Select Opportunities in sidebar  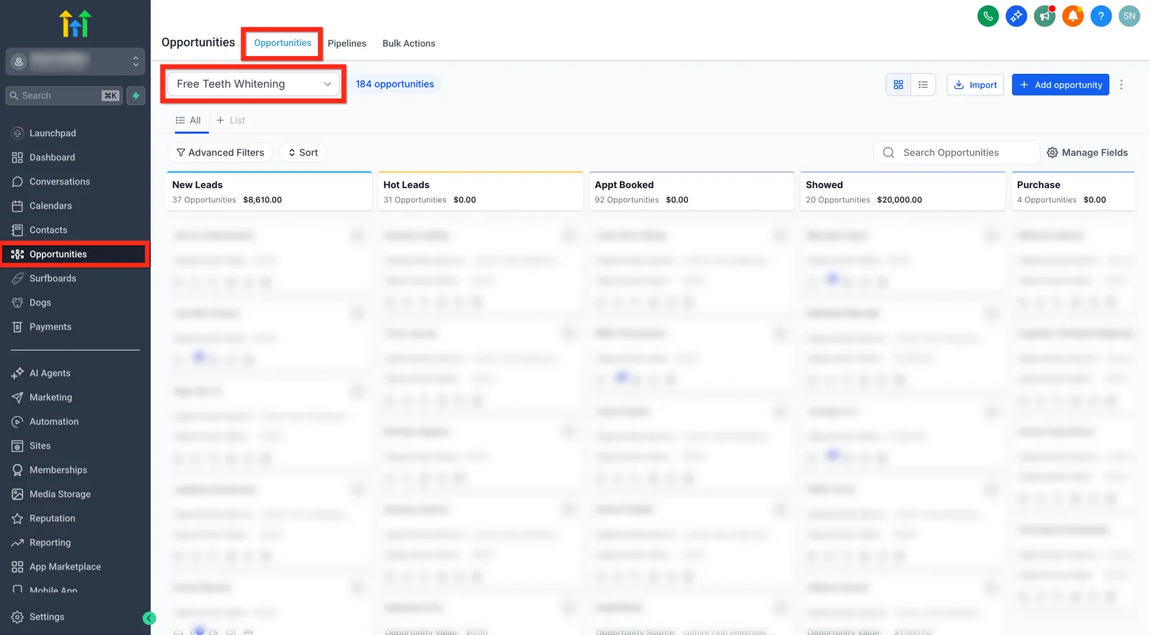[75, 254]
